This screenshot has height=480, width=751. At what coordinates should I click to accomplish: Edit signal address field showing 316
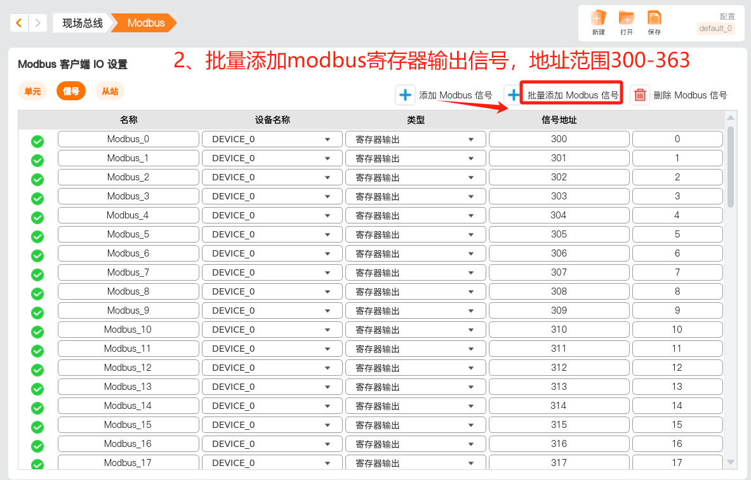tap(559, 444)
